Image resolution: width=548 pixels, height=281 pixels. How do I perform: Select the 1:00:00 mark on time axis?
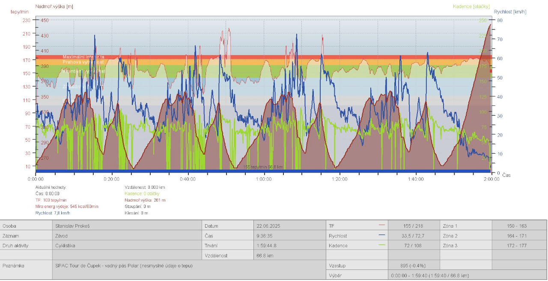point(264,179)
